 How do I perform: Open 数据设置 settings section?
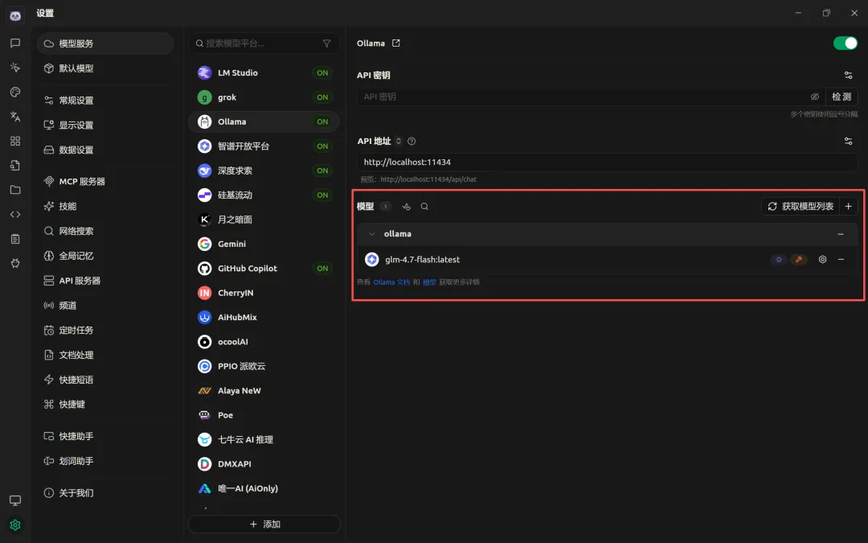click(105, 150)
